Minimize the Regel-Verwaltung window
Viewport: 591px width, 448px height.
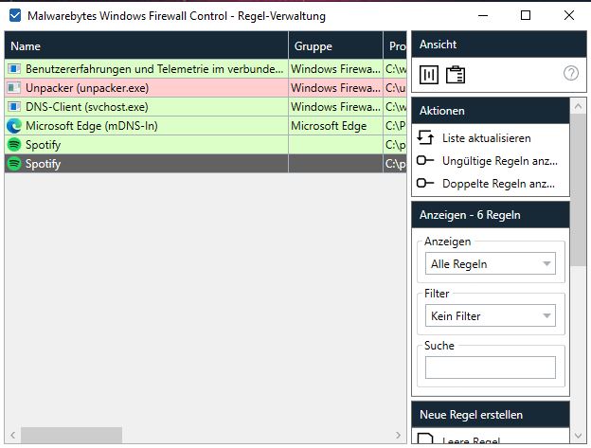(x=483, y=15)
